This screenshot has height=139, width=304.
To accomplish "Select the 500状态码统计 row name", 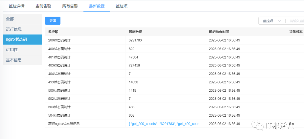I will [59, 90].
